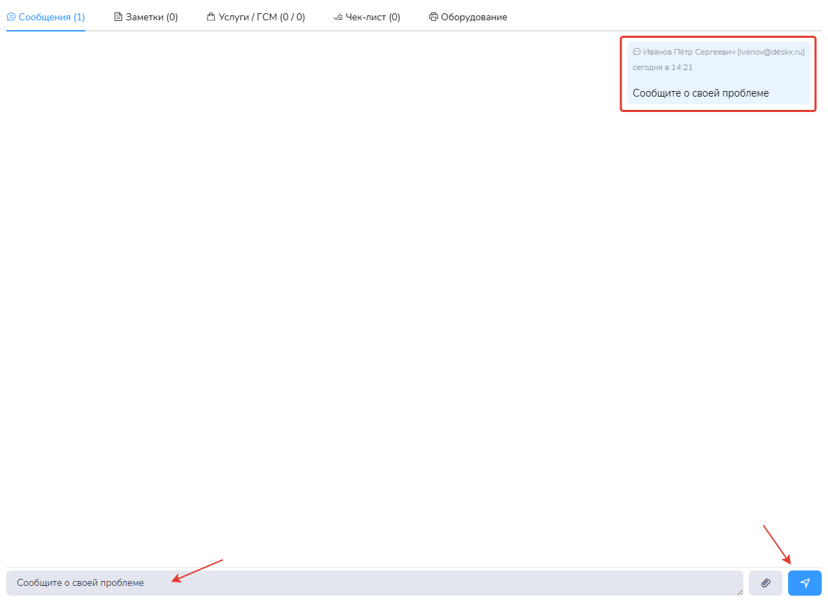The height and width of the screenshot is (602, 828).
Task: Click the checklist icon beside Чек-лист
Action: pos(338,17)
